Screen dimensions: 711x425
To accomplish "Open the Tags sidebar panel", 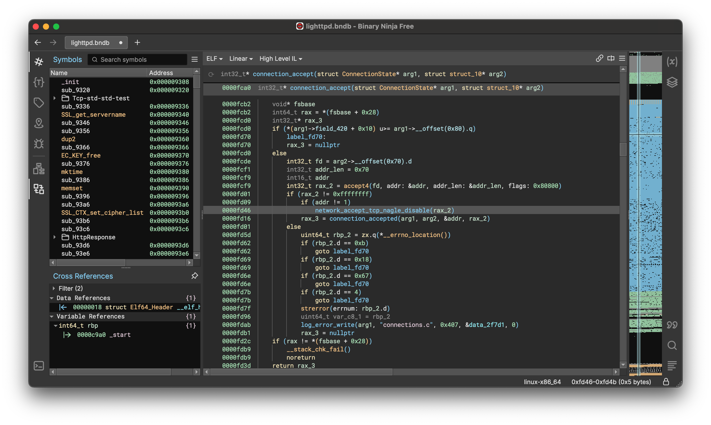I will (x=39, y=103).
